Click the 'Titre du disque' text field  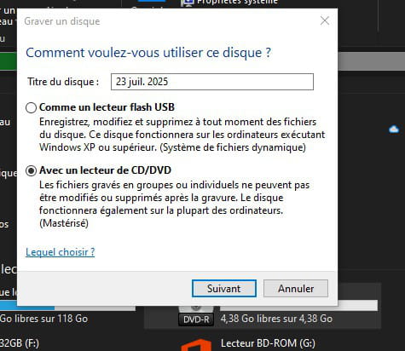click(x=212, y=82)
